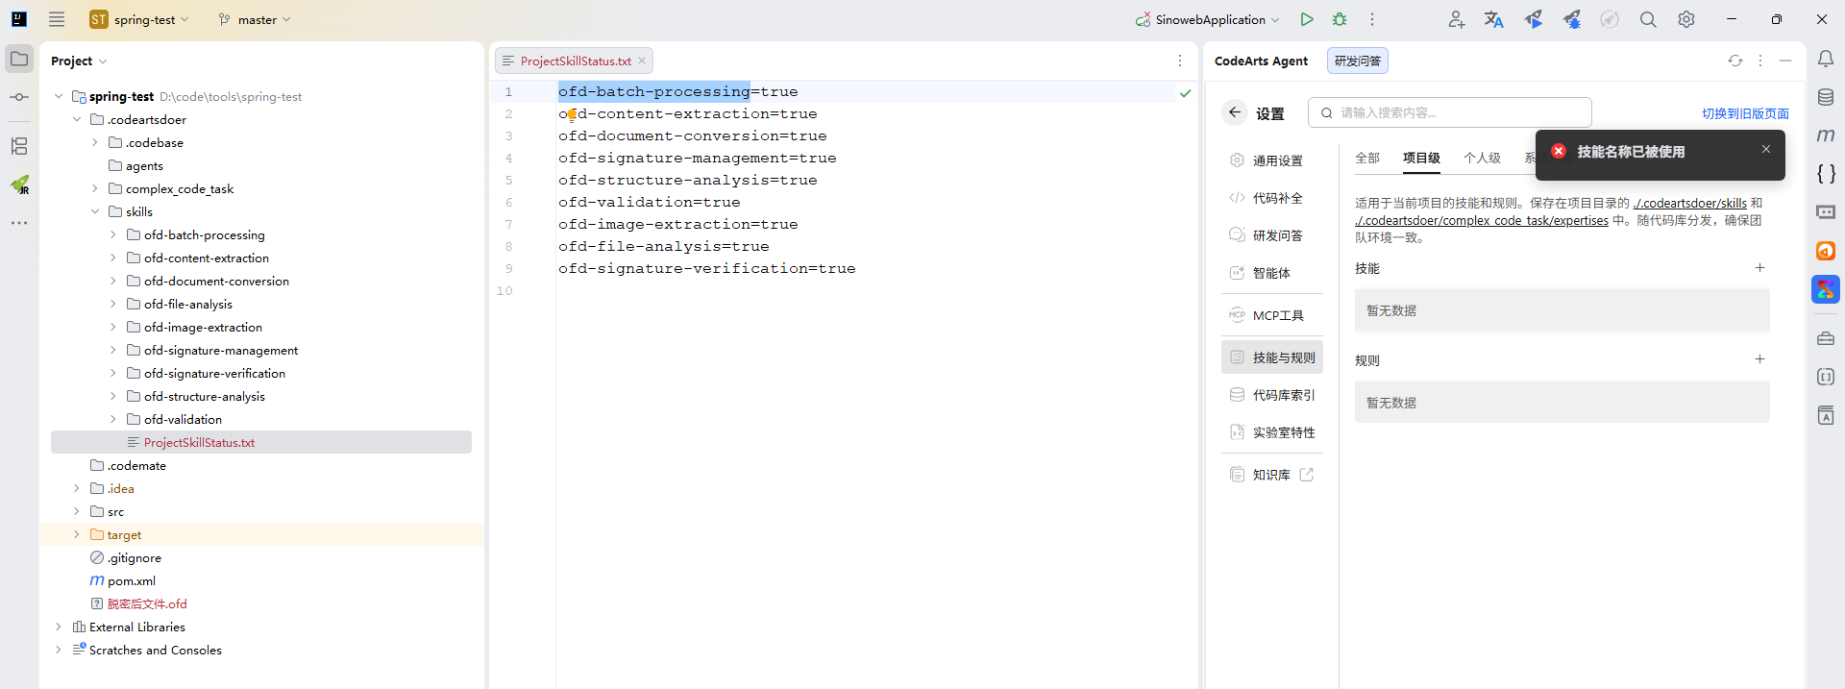
Task: Select ProjectSkillStatus.txt in project tree
Action: coord(261,442)
